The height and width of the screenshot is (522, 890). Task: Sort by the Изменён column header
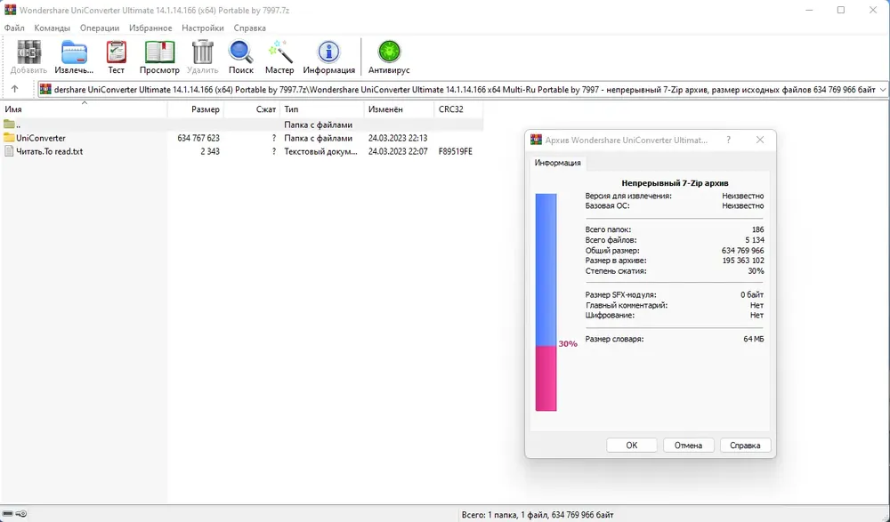[x=399, y=109]
